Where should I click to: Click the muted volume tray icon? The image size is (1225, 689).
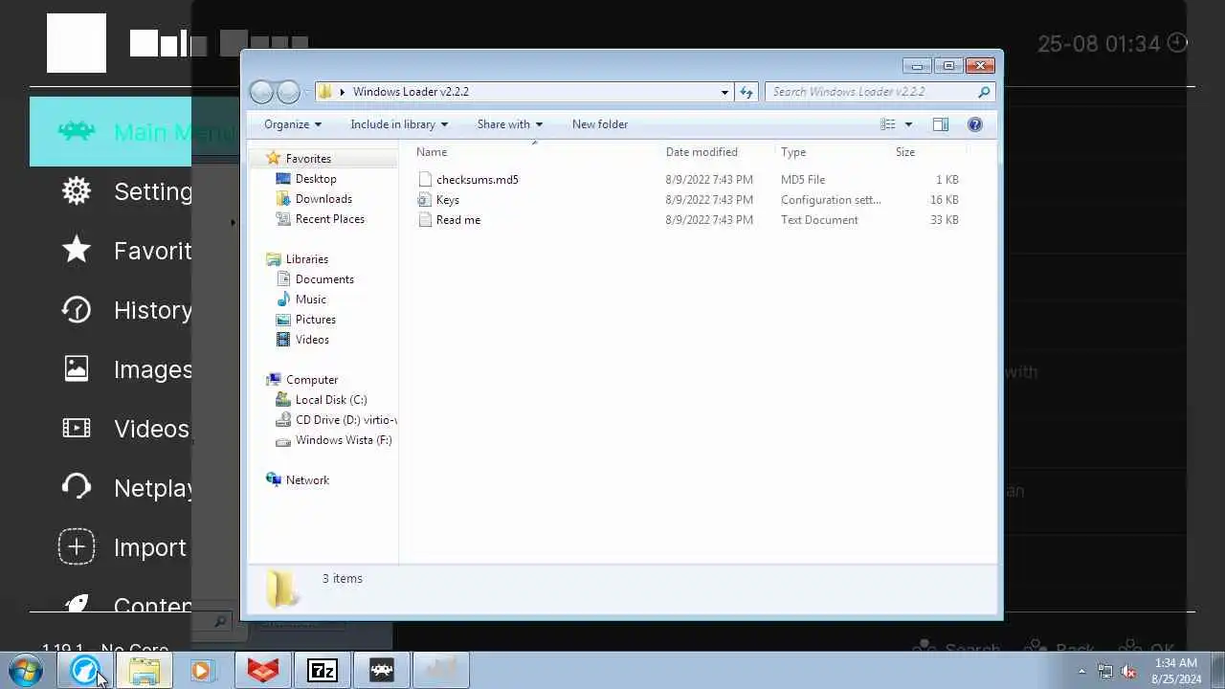pos(1129,672)
